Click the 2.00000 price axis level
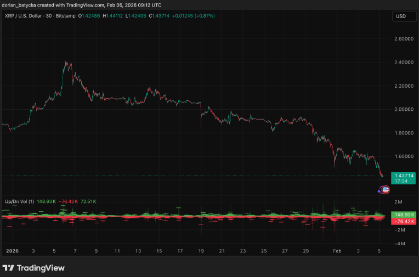Screen dimensions: 419x277 click(403, 110)
